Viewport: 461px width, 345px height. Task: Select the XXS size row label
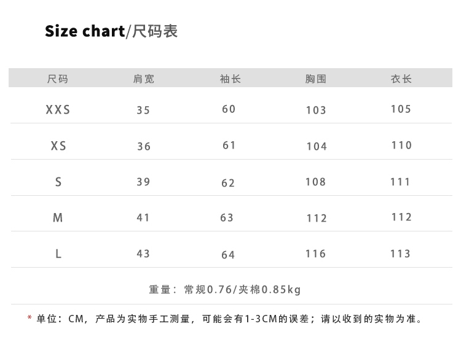point(58,110)
